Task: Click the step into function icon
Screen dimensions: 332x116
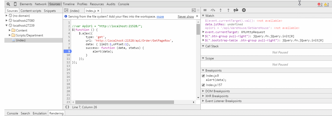Action: pyautogui.click(x=220, y=10)
